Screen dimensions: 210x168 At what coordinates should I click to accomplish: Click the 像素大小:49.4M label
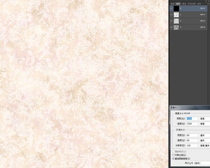pos(182,113)
